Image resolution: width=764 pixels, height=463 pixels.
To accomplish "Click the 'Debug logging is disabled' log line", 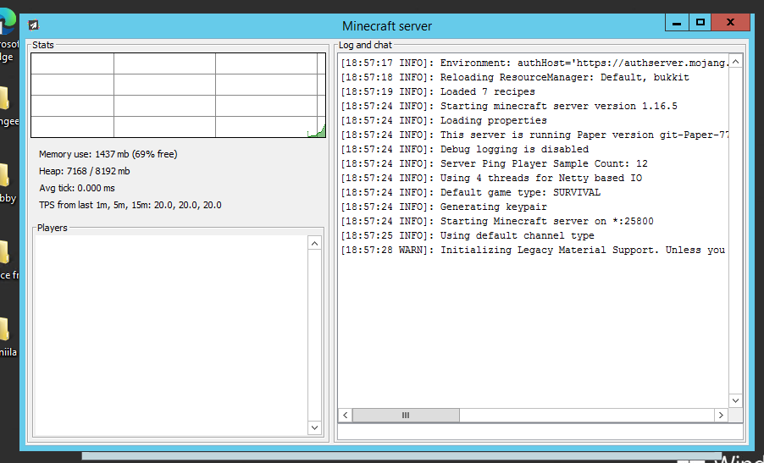I will click(x=465, y=150).
